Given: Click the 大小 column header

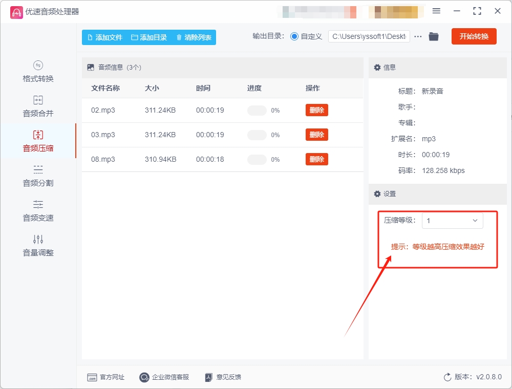Looking at the screenshot, I should (152, 88).
